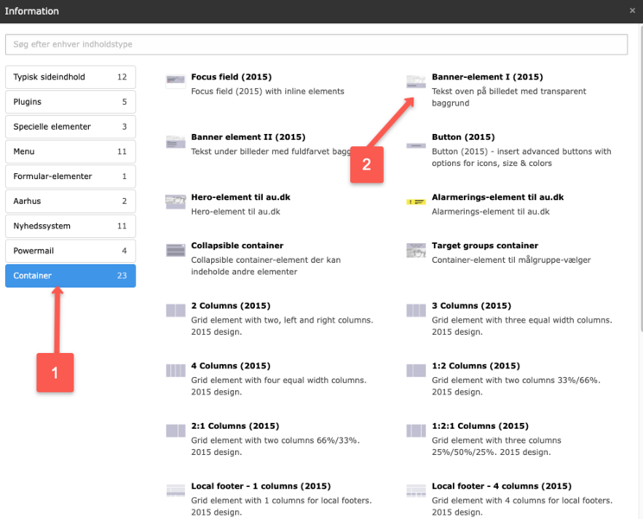Switch to the Plugins tab
The width and height of the screenshot is (643, 519).
70,102
